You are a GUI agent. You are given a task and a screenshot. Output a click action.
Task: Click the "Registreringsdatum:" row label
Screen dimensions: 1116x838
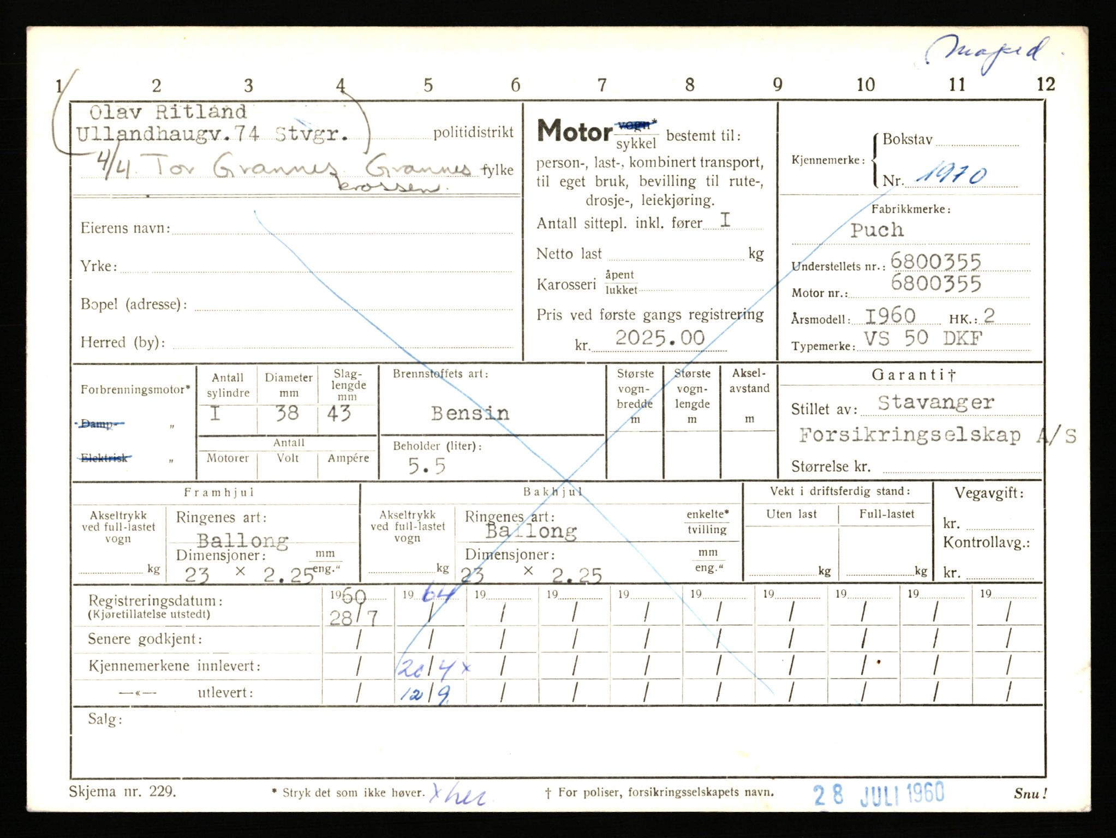click(x=156, y=601)
